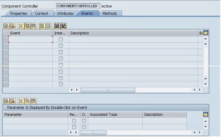Select the Events tab

tap(87, 14)
